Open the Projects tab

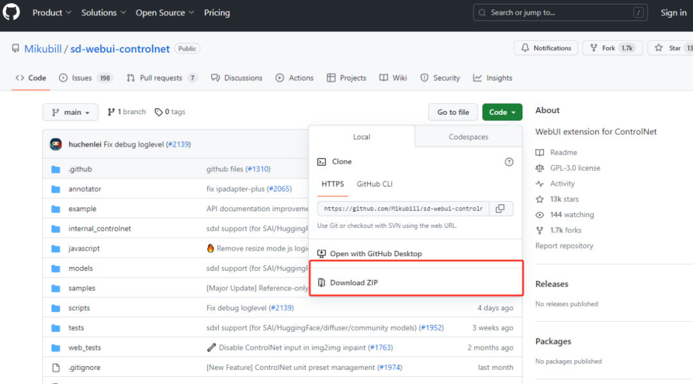(346, 78)
